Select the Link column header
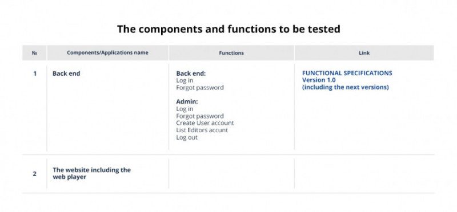This screenshot has width=457, height=212. tap(364, 52)
